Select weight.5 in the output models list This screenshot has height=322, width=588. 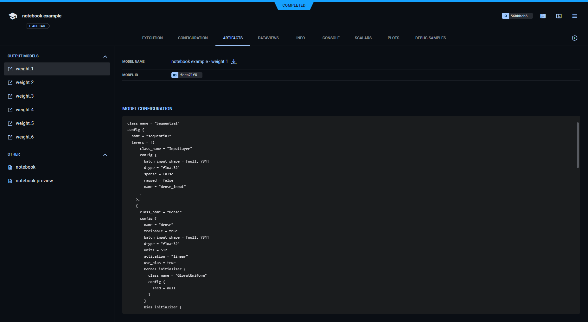point(25,124)
